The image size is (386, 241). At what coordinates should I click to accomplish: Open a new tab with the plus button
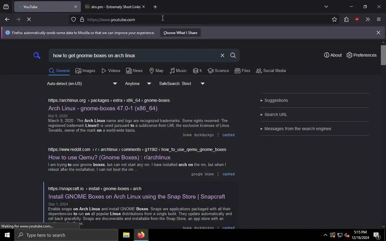coord(155,7)
